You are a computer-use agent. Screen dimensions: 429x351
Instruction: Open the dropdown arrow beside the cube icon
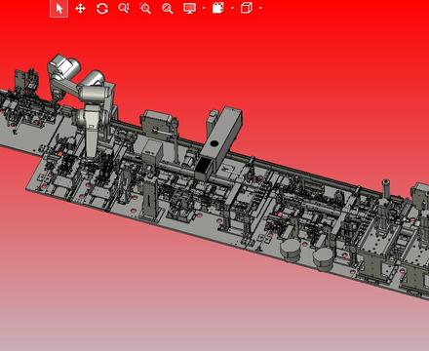tap(260, 8)
